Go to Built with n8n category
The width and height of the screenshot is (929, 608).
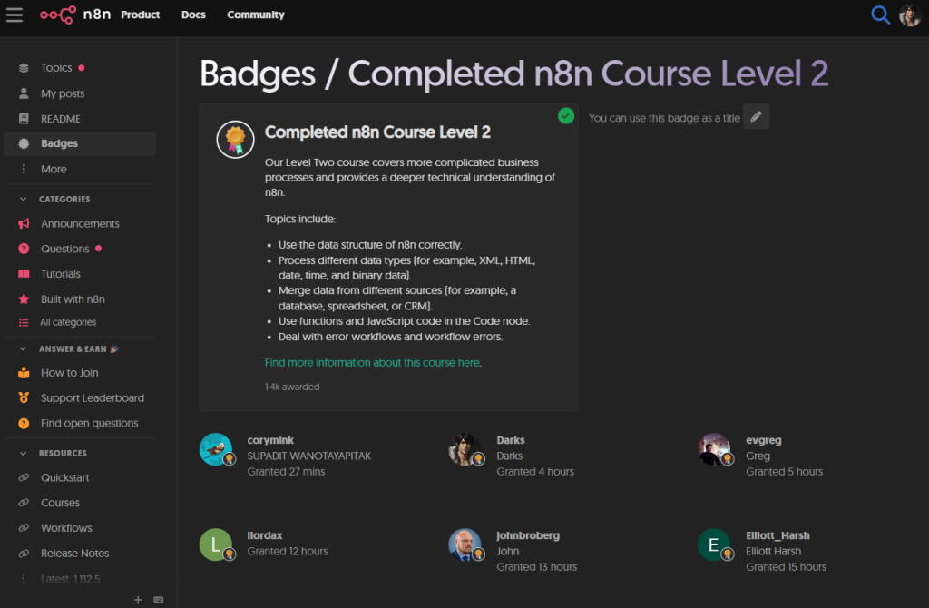pos(73,299)
